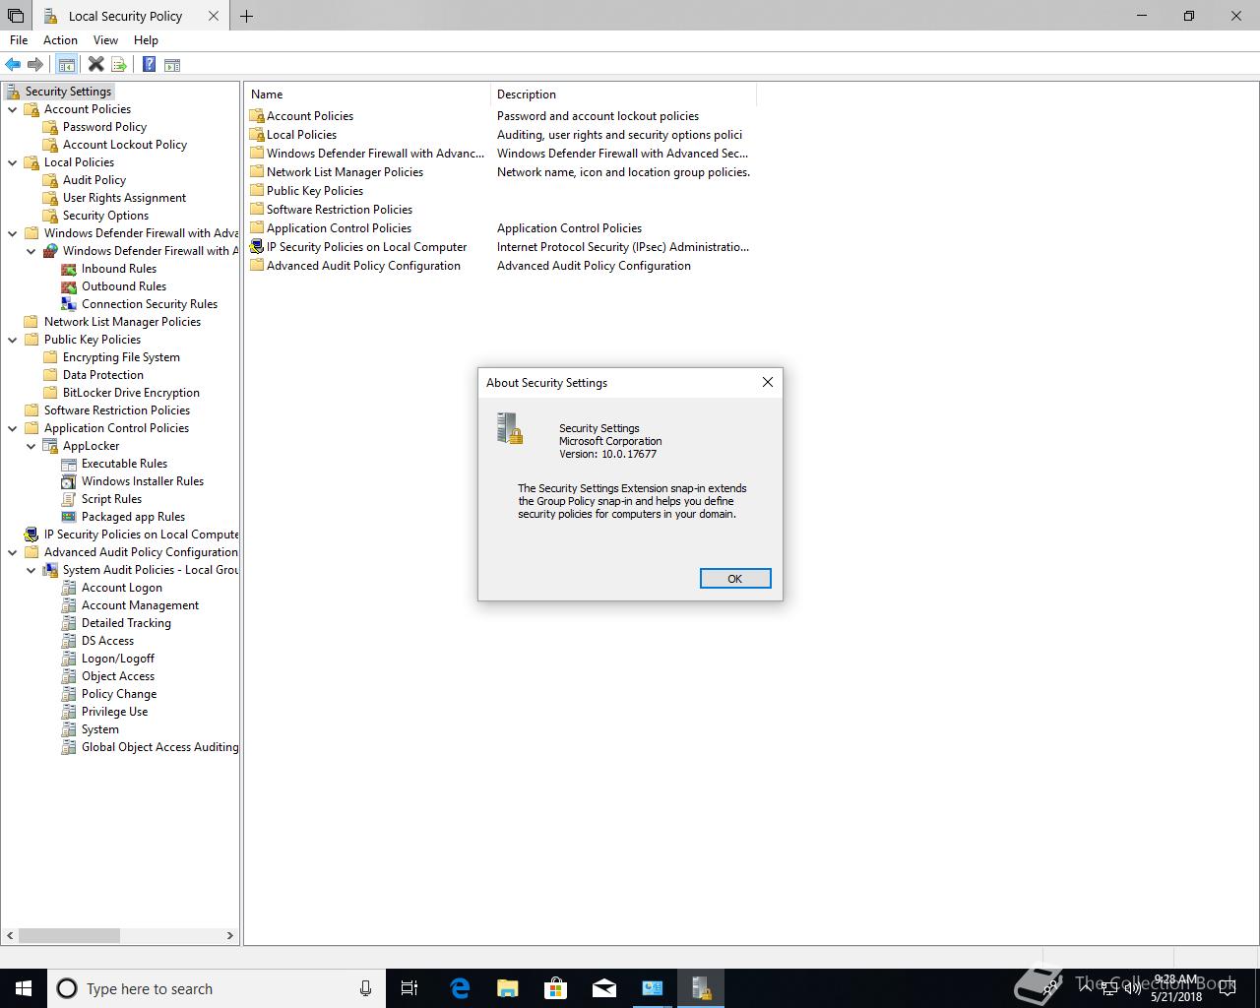Collapse the Local Policies tree node

pyautogui.click(x=13, y=162)
